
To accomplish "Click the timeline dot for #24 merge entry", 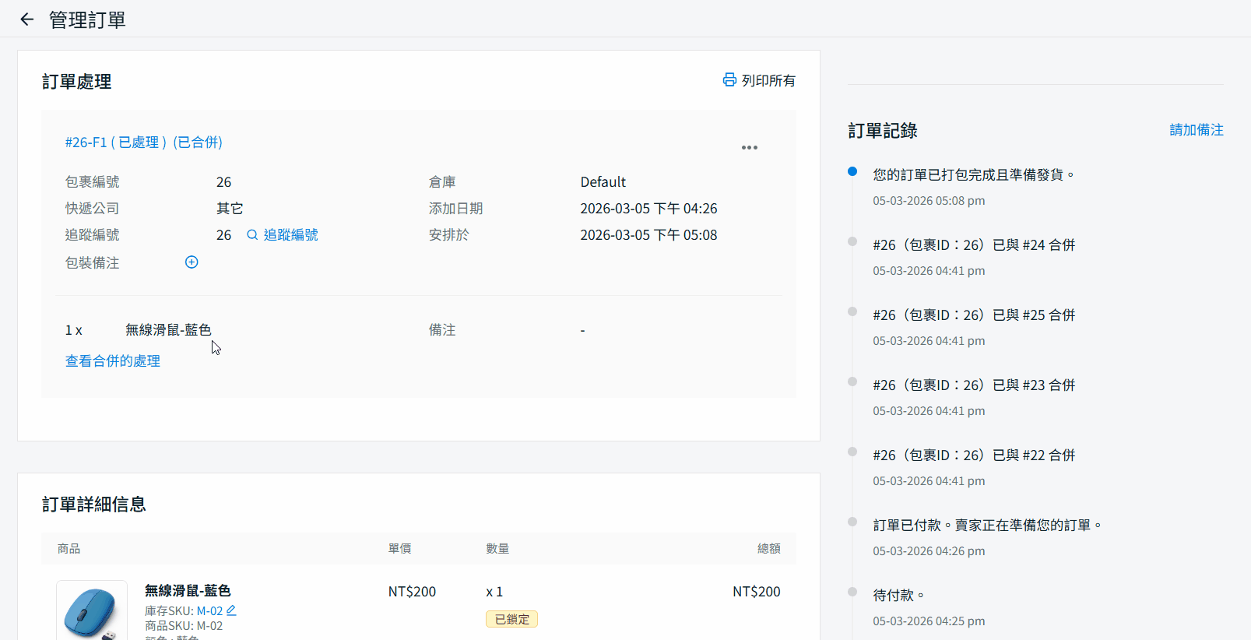I will click(852, 241).
